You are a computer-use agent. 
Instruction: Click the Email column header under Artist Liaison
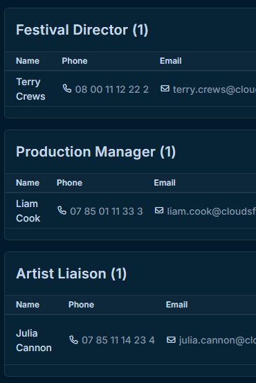coord(176,305)
